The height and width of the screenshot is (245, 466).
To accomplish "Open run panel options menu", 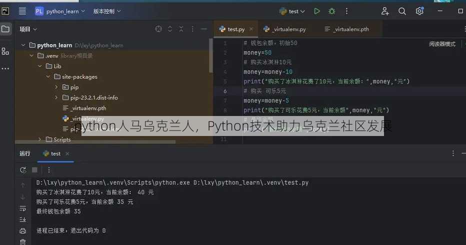I will tap(453, 153).
